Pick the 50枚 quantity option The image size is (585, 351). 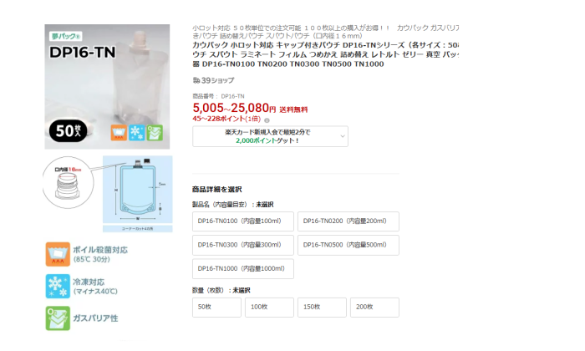pyautogui.click(x=216, y=308)
